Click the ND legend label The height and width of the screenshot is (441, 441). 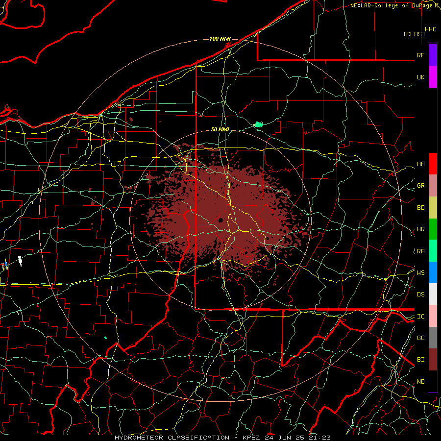[x=420, y=382]
